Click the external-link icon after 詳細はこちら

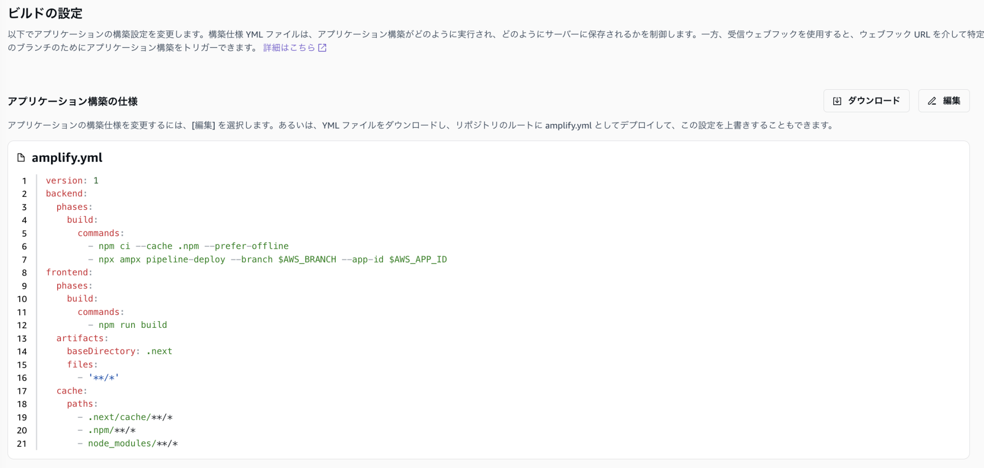[322, 48]
